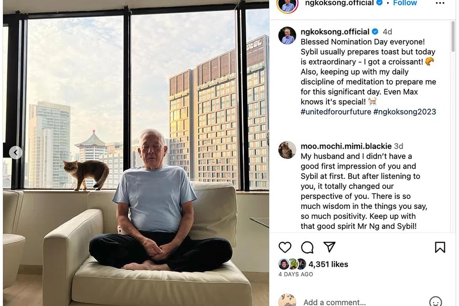This screenshot has height=306, width=459.
Task: Click the #unitedforourfuture hashtag
Action: (336, 111)
